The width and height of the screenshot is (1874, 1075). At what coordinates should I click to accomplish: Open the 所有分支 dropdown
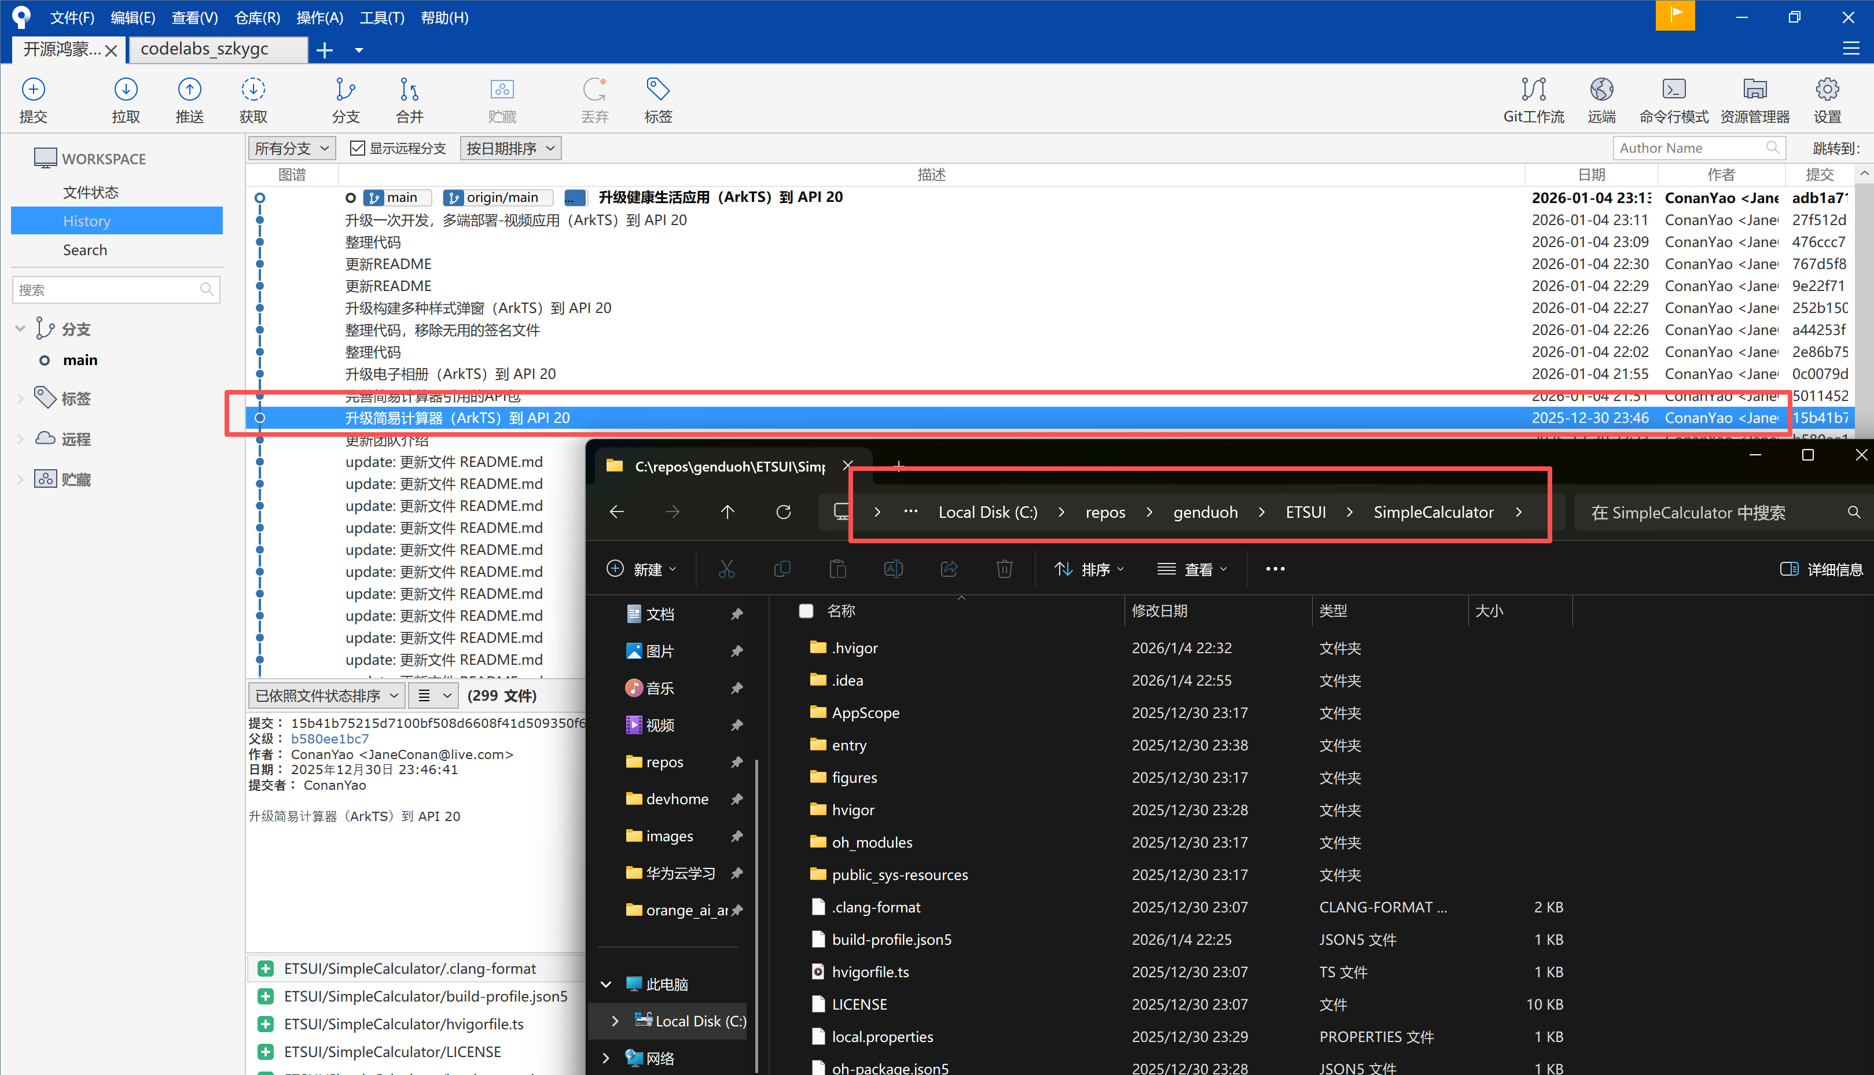click(292, 148)
